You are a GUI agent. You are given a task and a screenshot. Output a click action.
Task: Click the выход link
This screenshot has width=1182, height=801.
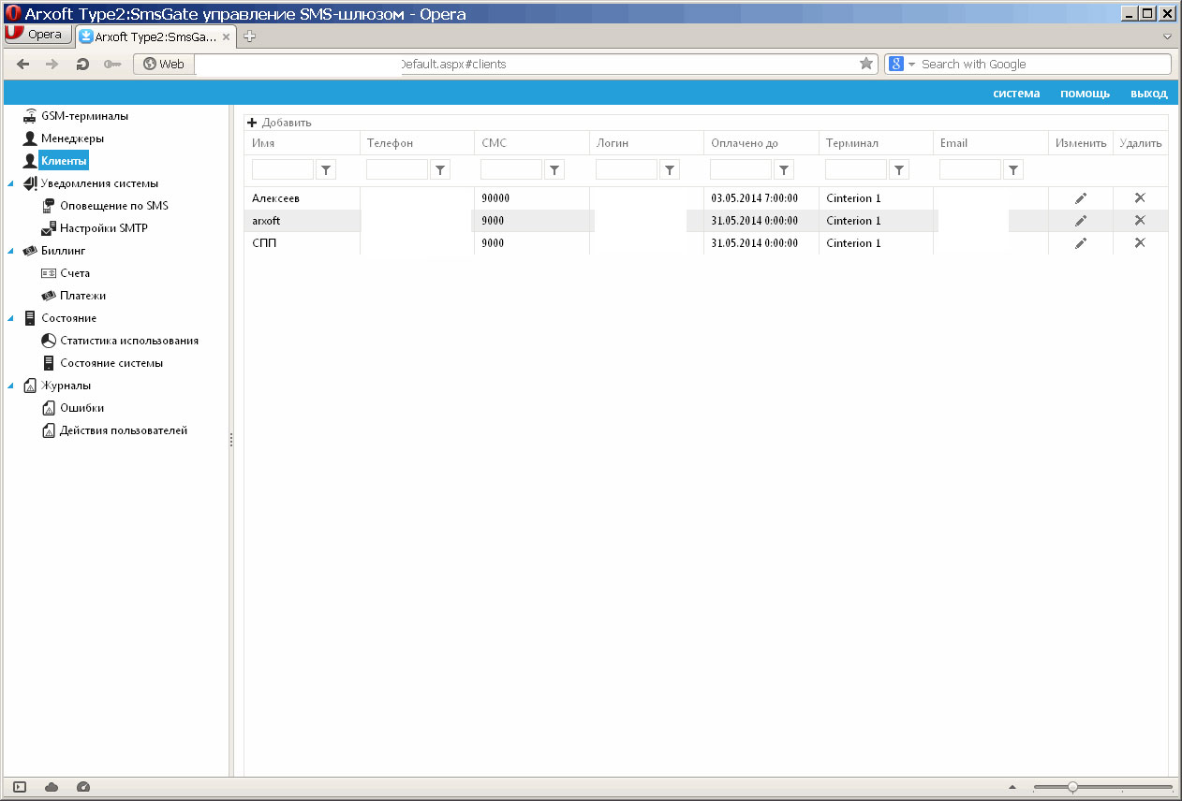1148,94
